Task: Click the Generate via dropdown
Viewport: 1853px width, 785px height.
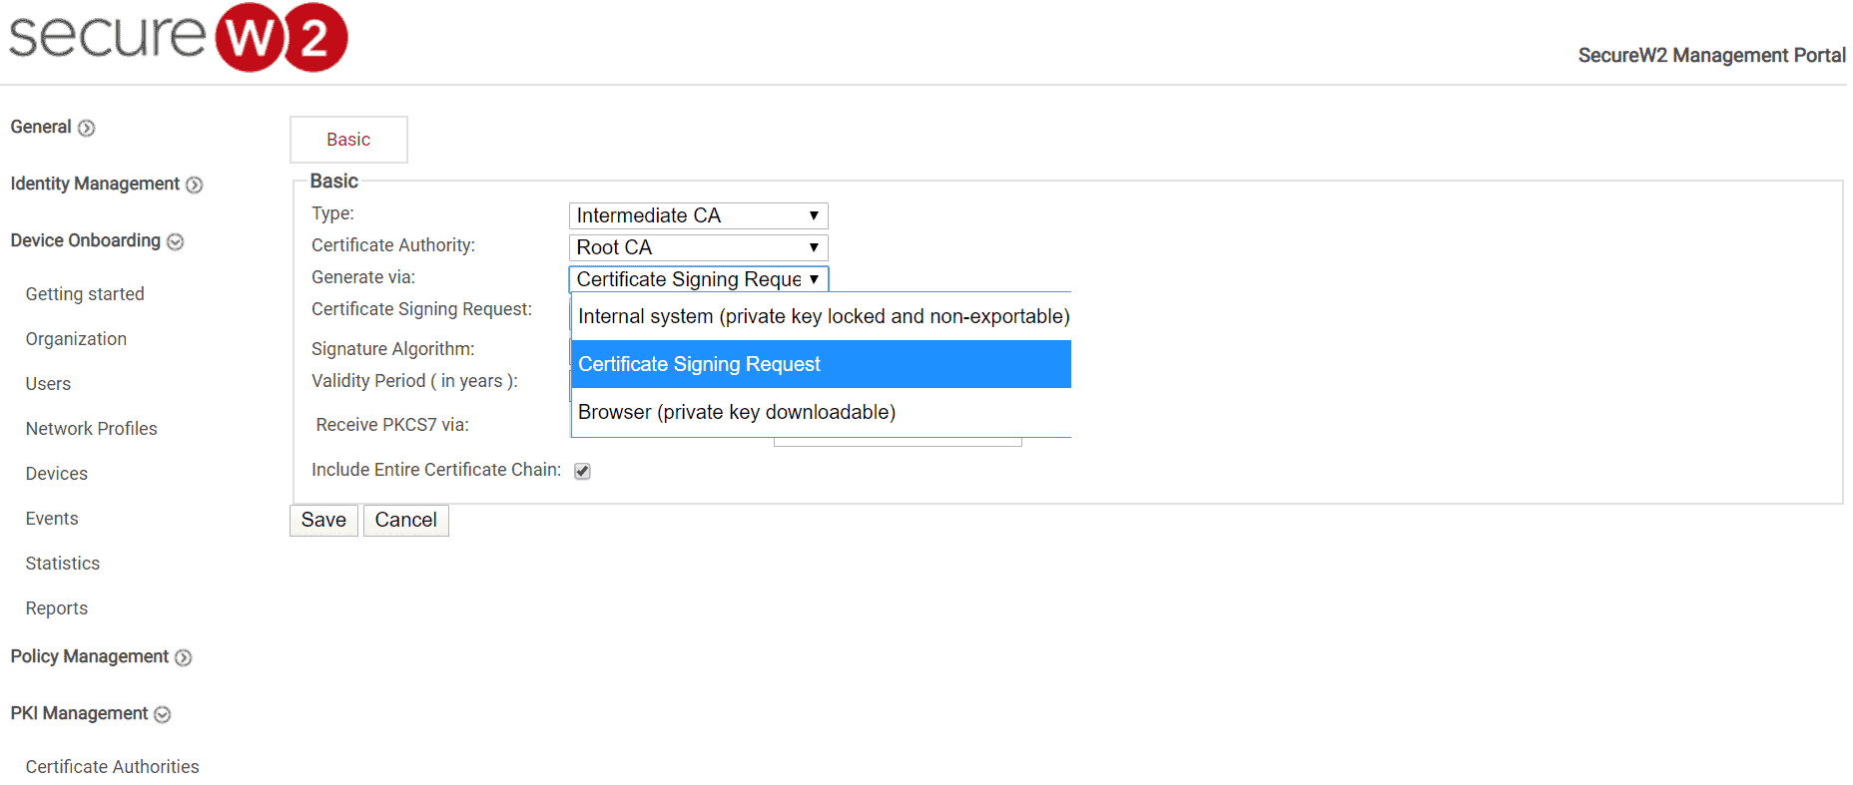Action: pos(698,279)
